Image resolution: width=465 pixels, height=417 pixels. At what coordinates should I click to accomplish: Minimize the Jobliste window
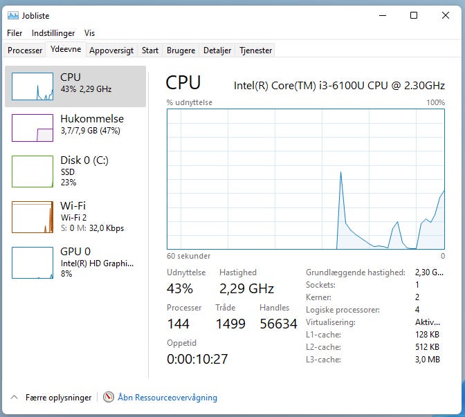(383, 15)
